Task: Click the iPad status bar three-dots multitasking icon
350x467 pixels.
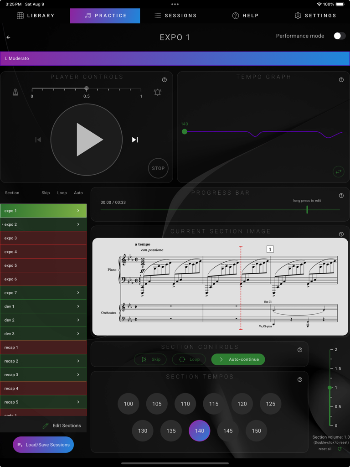Action: 175,4
